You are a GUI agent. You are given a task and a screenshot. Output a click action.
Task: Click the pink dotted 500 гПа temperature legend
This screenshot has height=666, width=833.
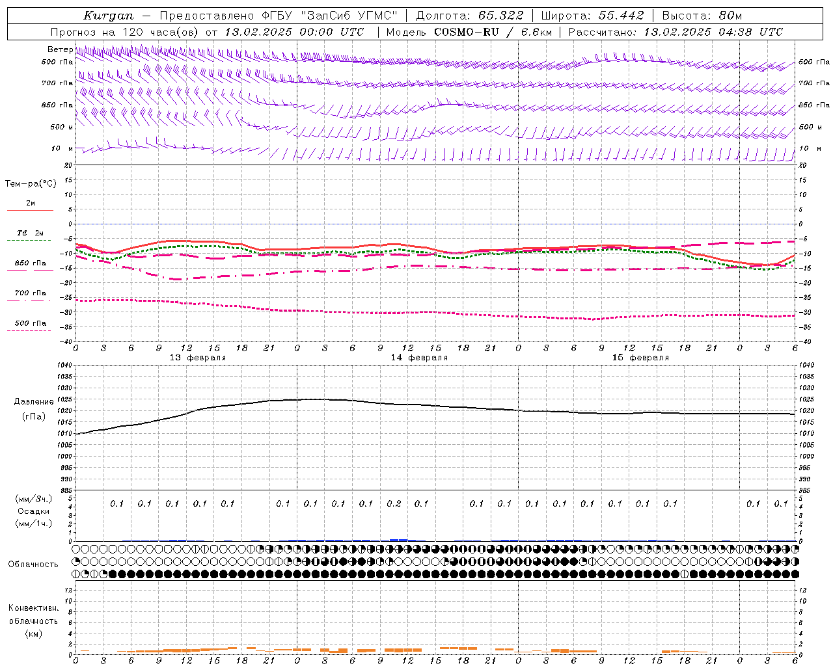[29, 330]
